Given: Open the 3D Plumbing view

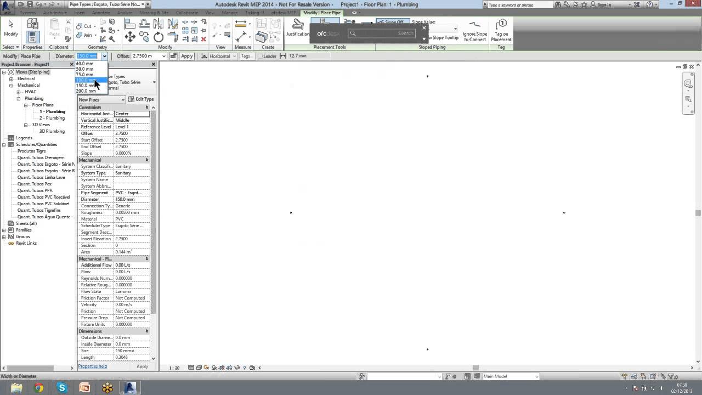Looking at the screenshot, I should (x=52, y=131).
